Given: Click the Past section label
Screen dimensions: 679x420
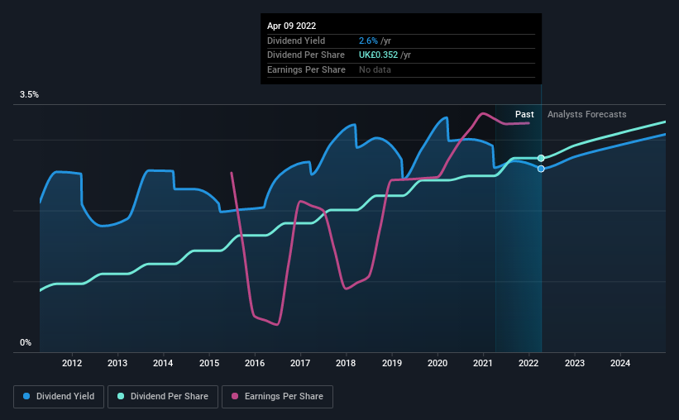Looking at the screenshot, I should (524, 114).
